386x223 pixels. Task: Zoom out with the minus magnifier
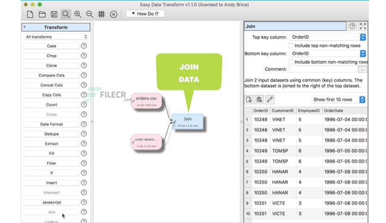[x=90, y=14]
